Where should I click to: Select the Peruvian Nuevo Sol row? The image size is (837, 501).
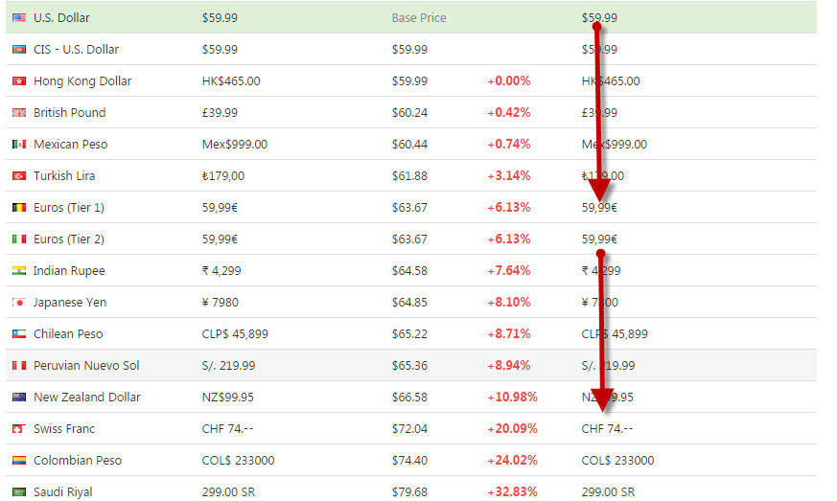pos(85,366)
